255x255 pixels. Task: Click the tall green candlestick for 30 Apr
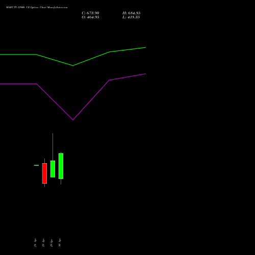point(61,166)
